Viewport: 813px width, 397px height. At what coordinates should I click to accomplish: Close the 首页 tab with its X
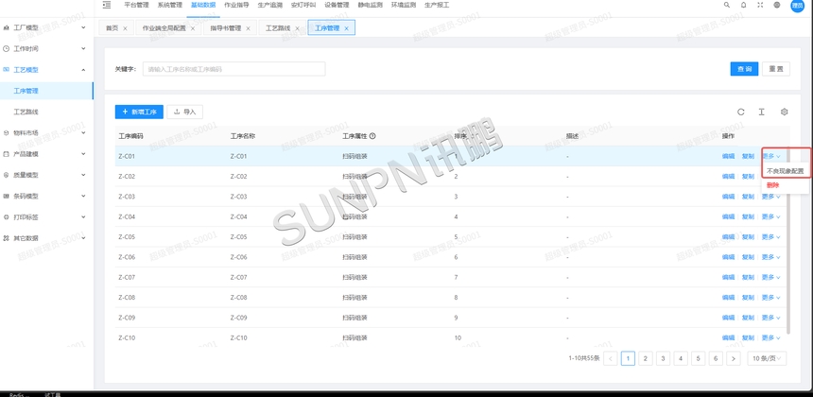(125, 28)
